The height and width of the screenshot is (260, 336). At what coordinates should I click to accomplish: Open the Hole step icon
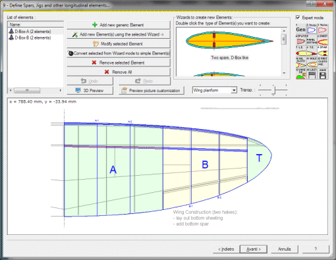pyautogui.click(x=312, y=63)
